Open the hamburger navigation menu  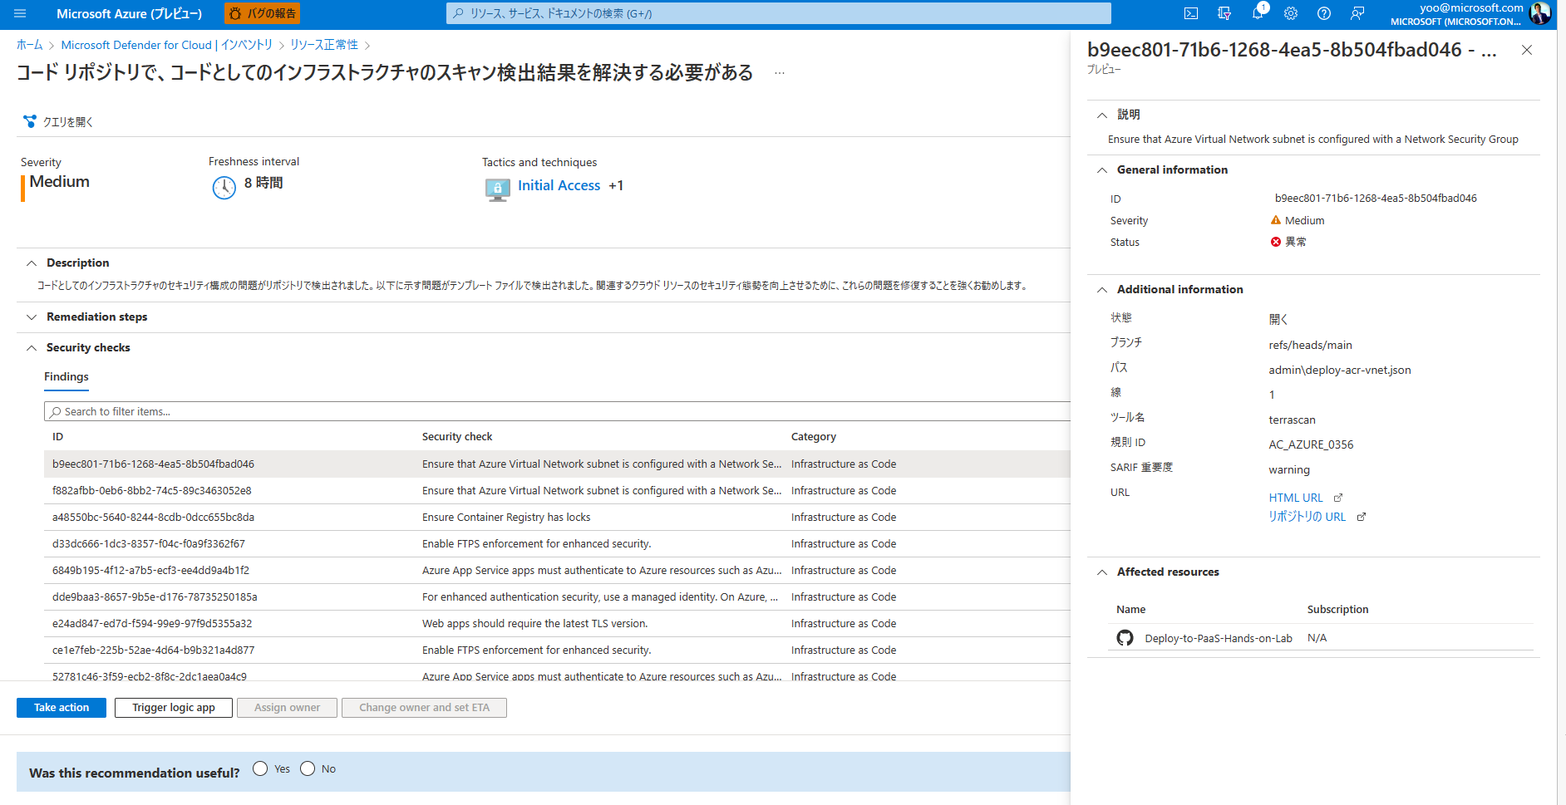[x=19, y=13]
